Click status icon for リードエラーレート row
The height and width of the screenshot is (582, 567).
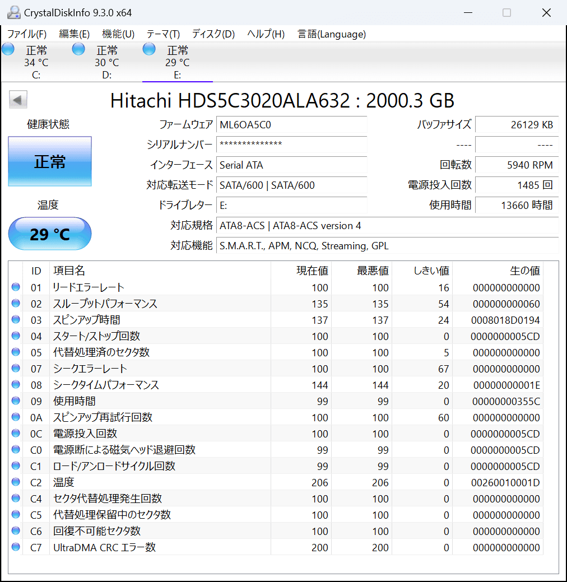tap(16, 287)
